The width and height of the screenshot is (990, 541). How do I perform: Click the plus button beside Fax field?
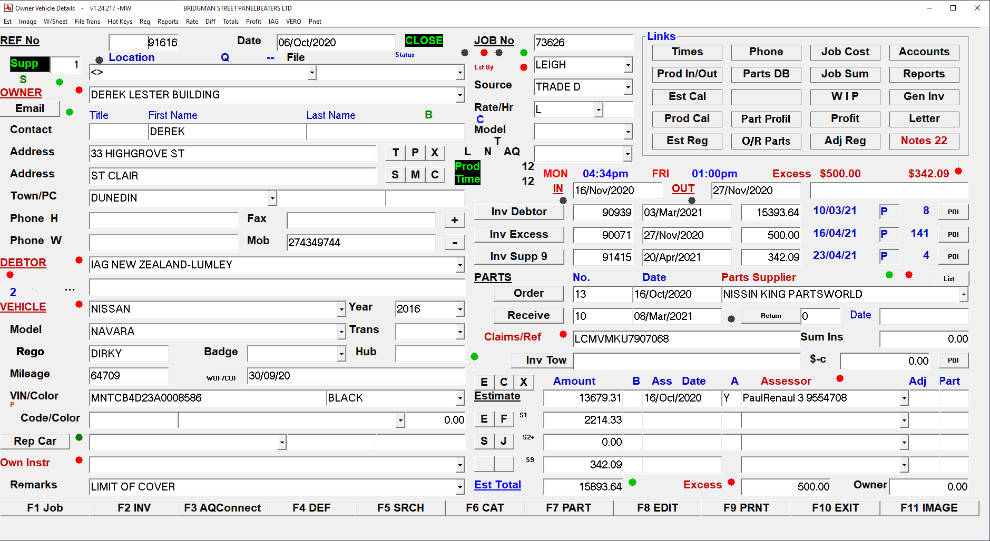pyautogui.click(x=455, y=220)
